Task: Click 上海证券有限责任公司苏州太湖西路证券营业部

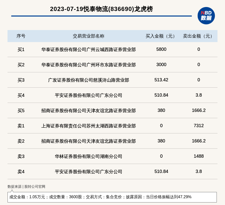Action: coord(88,126)
